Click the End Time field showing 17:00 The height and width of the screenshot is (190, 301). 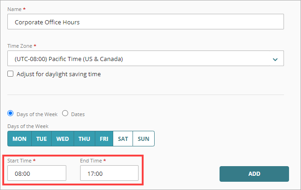pyautogui.click(x=109, y=173)
